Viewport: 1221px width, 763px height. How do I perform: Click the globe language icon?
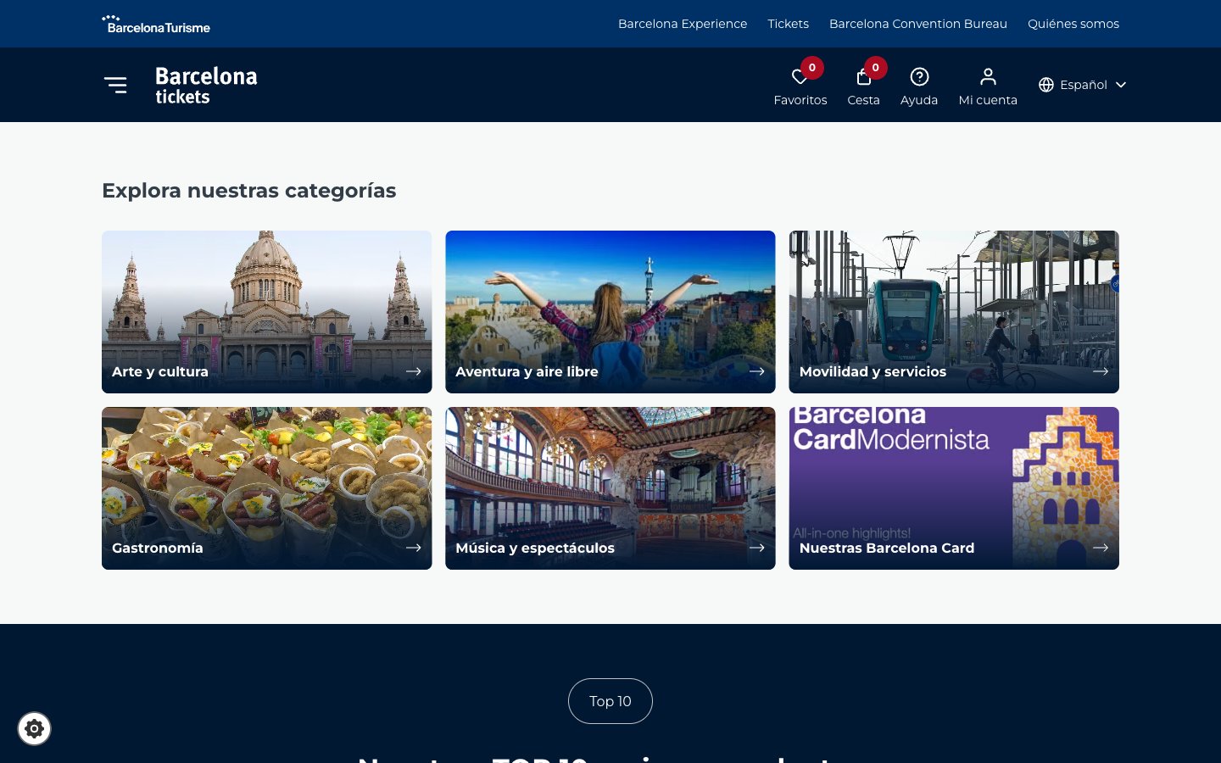pyautogui.click(x=1046, y=85)
